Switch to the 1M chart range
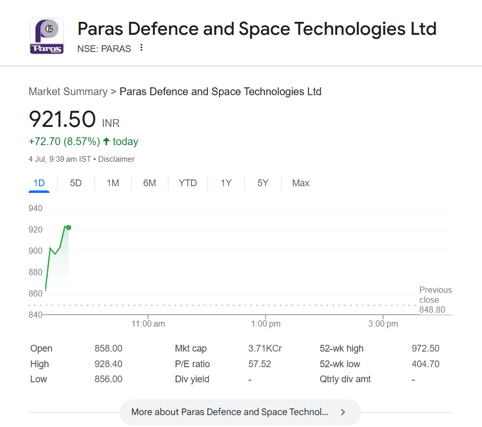 tap(113, 183)
